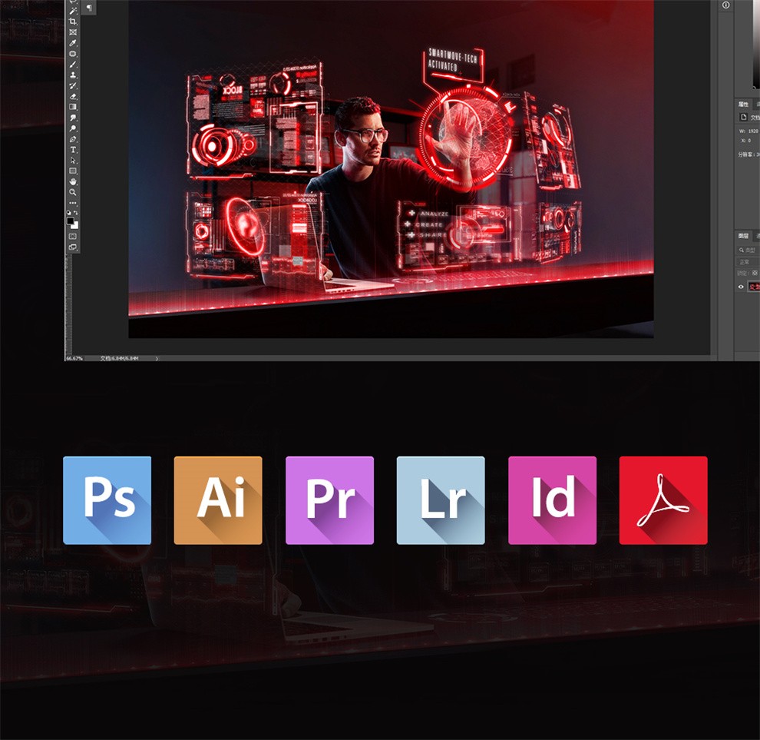Click the Photoshop Ps icon
Viewport: 760px width, 740px height.
107,500
